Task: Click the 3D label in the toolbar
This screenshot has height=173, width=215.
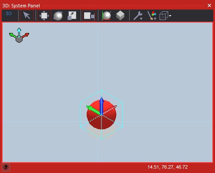Action: pyautogui.click(x=9, y=13)
